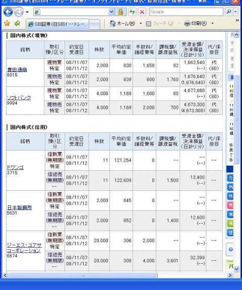Click the security lock icon
Viewport: 242px width, 290px height.
pyautogui.click(x=120, y=12)
